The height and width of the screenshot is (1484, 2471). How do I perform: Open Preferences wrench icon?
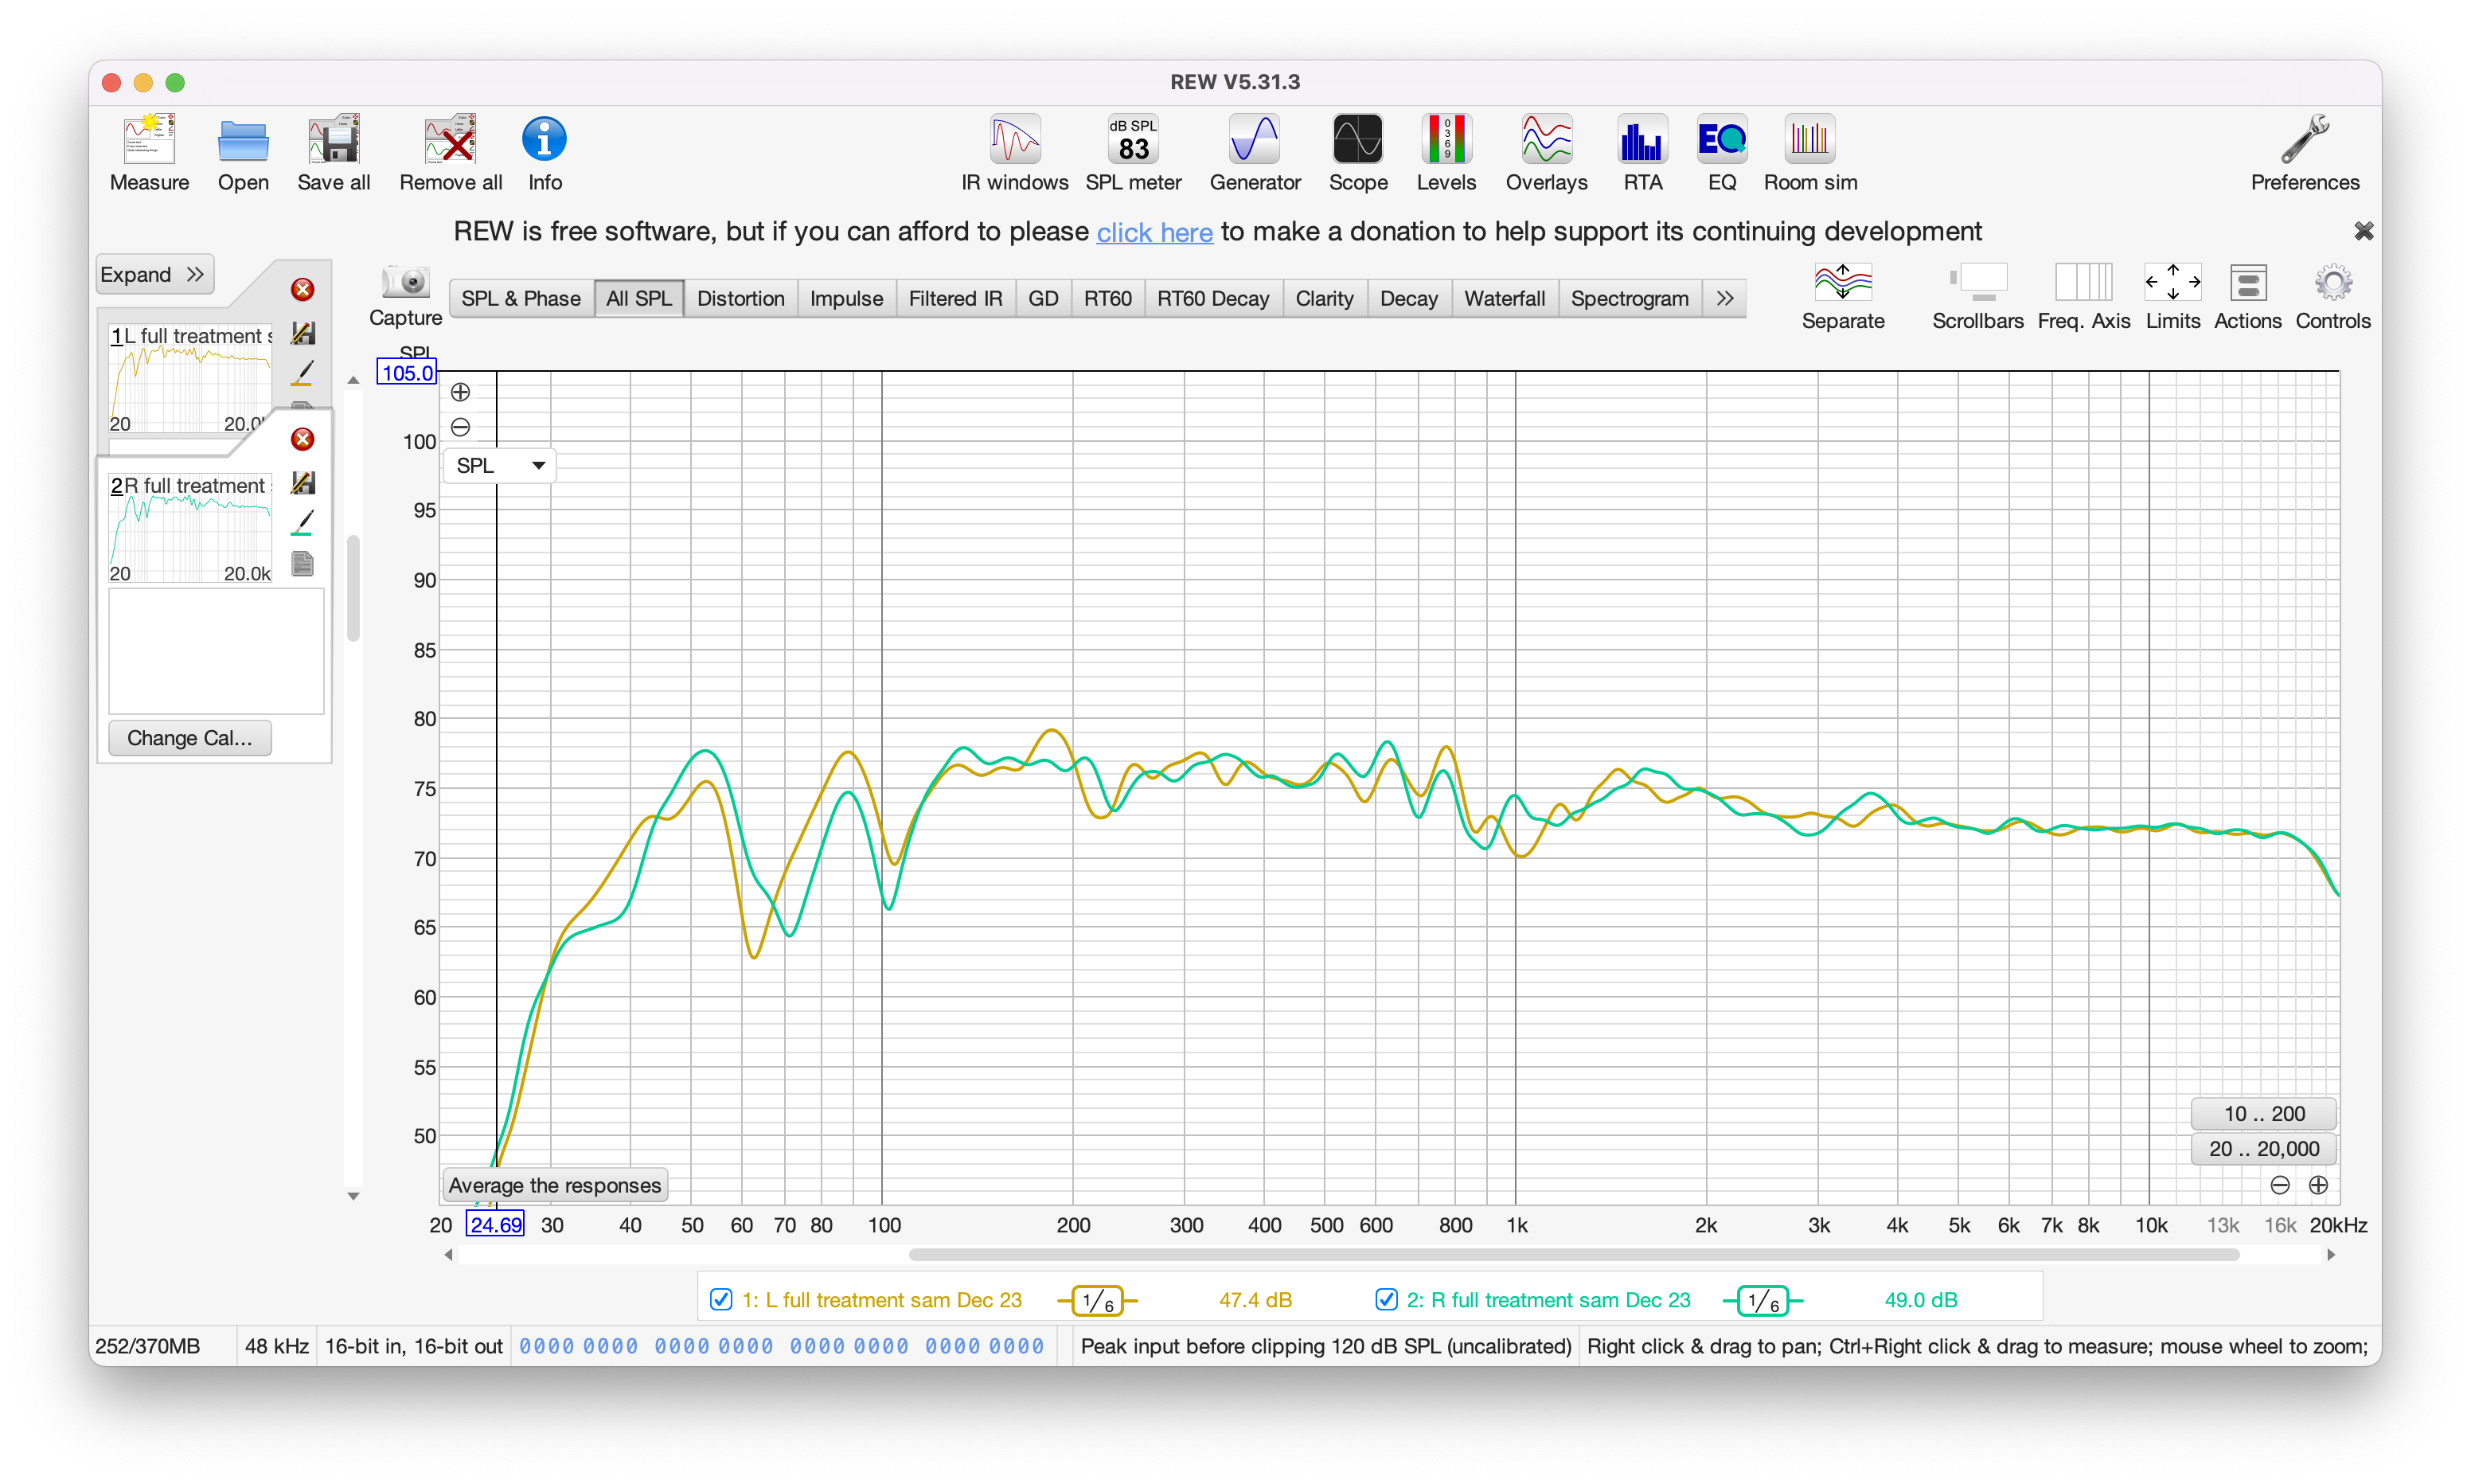pyautogui.click(x=2304, y=140)
